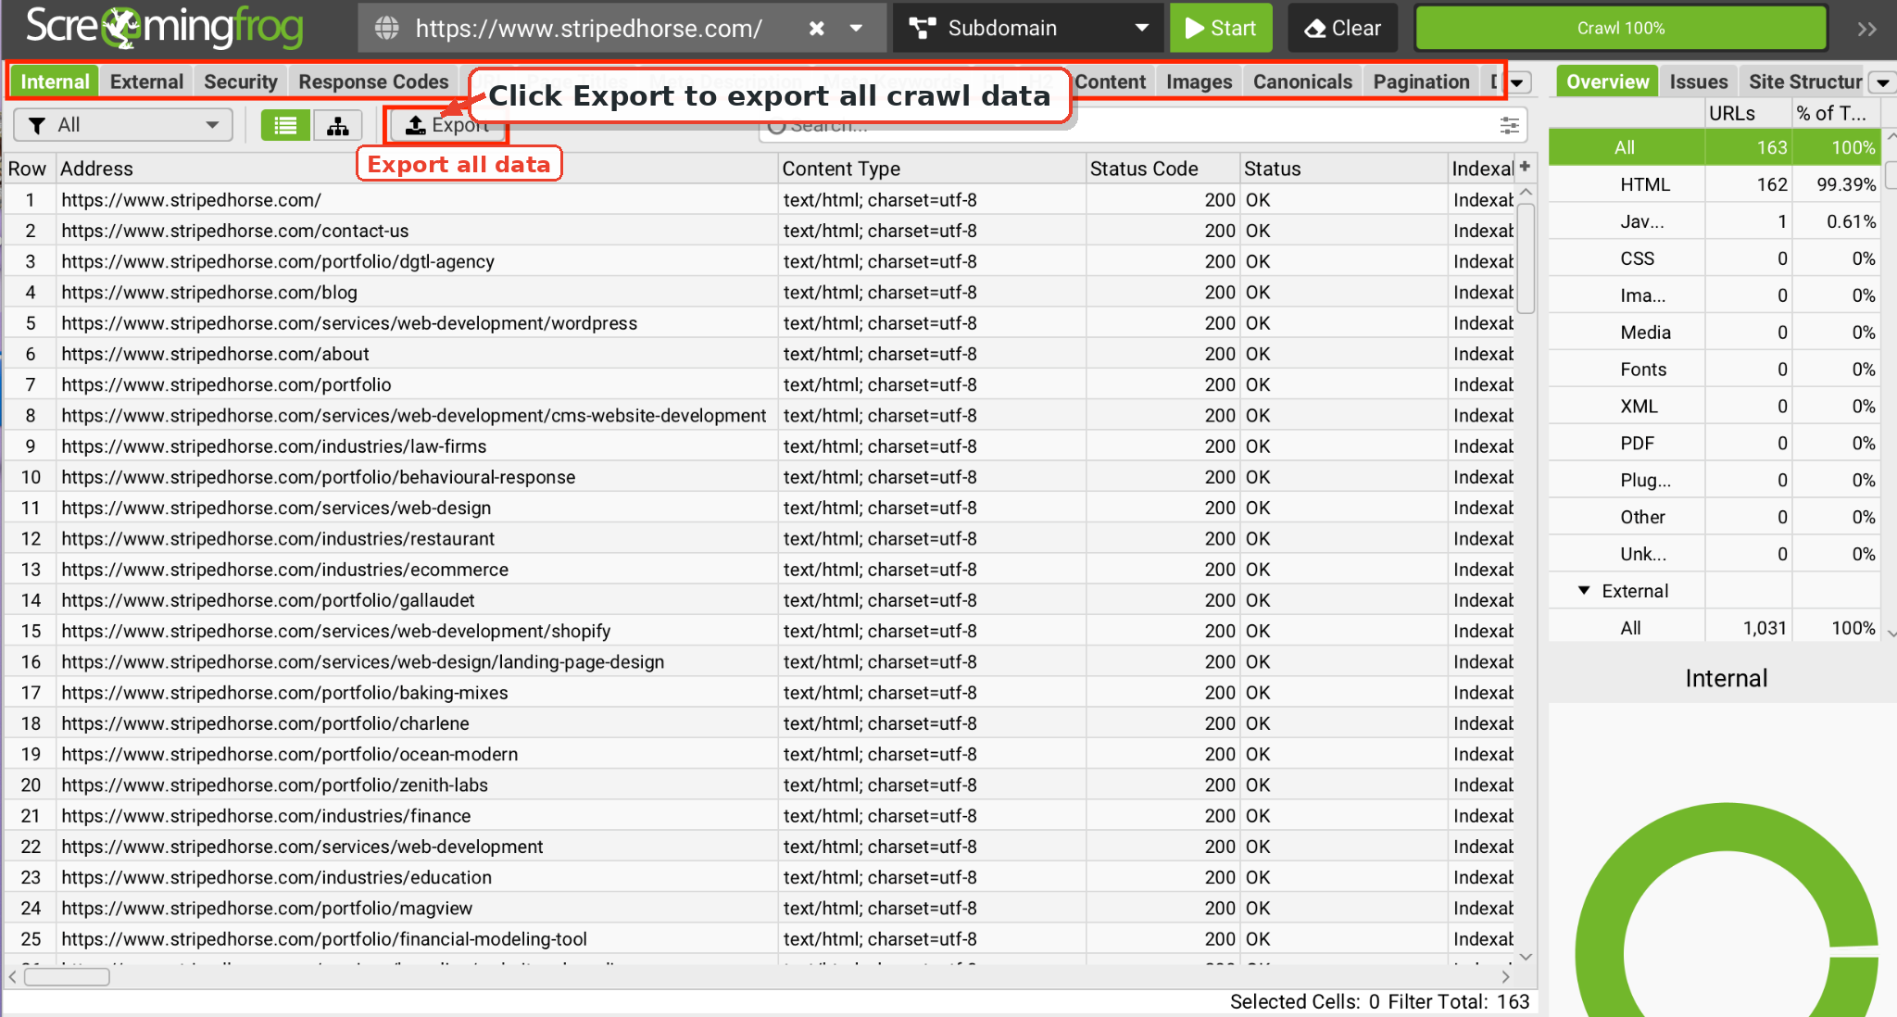Select the list view icon

[285, 125]
